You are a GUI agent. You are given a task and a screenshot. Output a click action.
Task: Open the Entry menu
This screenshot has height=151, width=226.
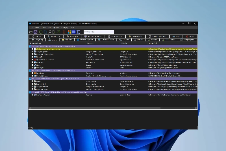(44, 27)
